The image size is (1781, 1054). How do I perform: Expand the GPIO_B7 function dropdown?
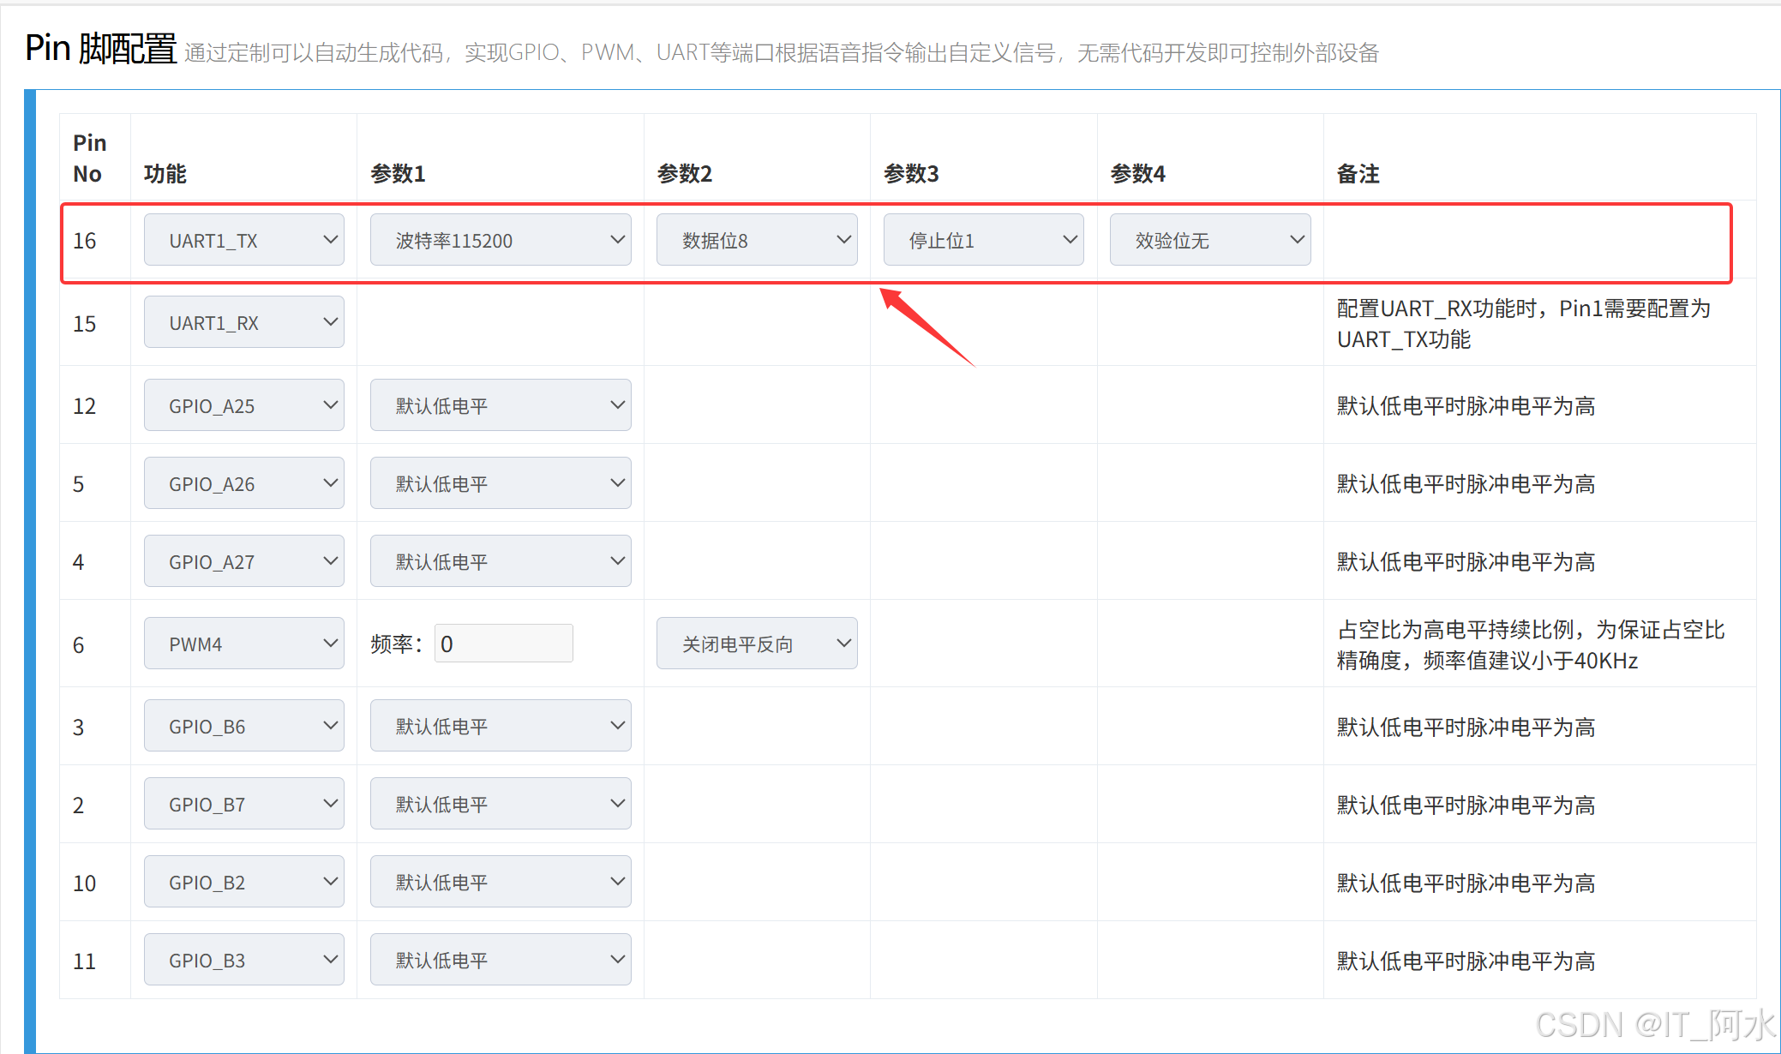tap(243, 804)
